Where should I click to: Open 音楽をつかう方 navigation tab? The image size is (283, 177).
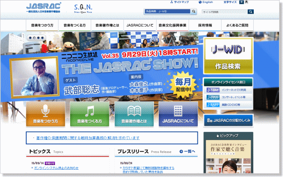pyautogui.click(x=42, y=25)
